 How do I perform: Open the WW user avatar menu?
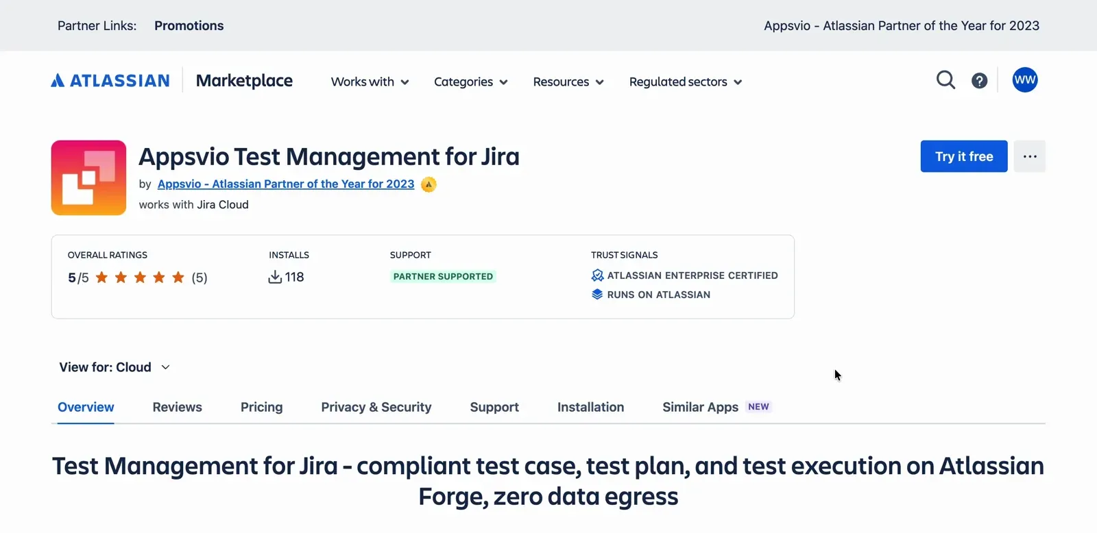[1025, 80]
